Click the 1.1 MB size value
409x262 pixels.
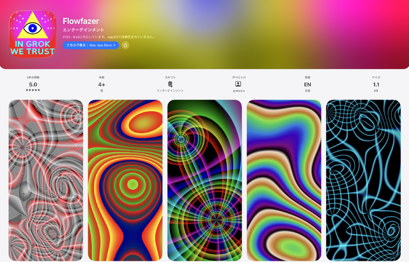coord(376,84)
